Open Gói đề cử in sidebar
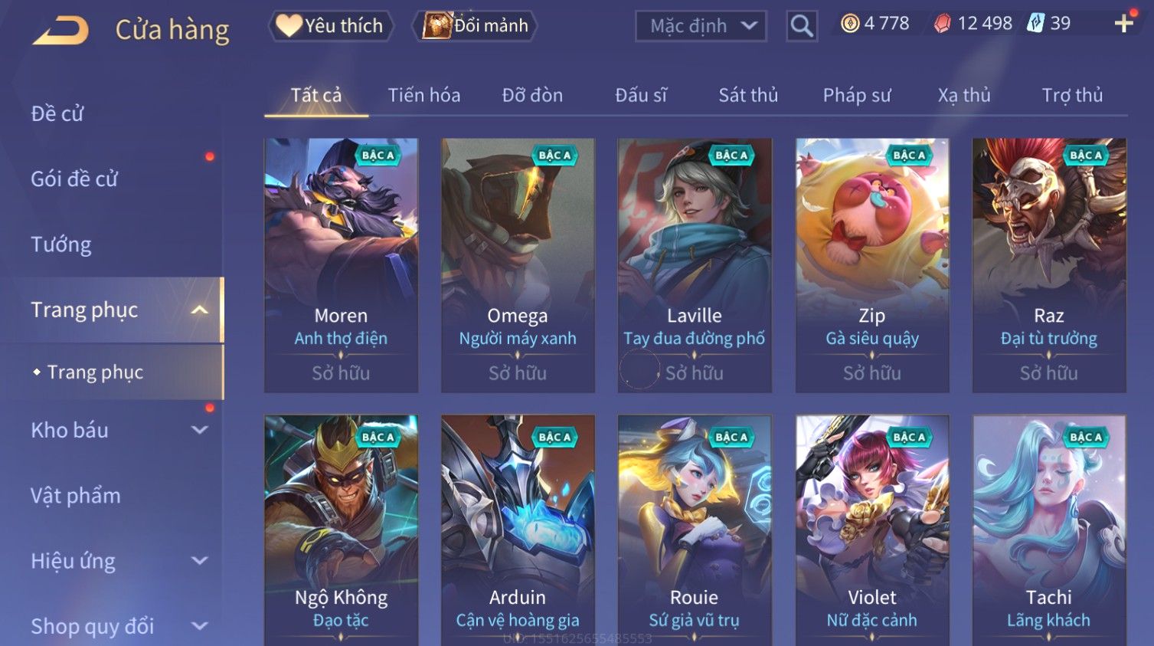The height and width of the screenshot is (646, 1154). [74, 179]
